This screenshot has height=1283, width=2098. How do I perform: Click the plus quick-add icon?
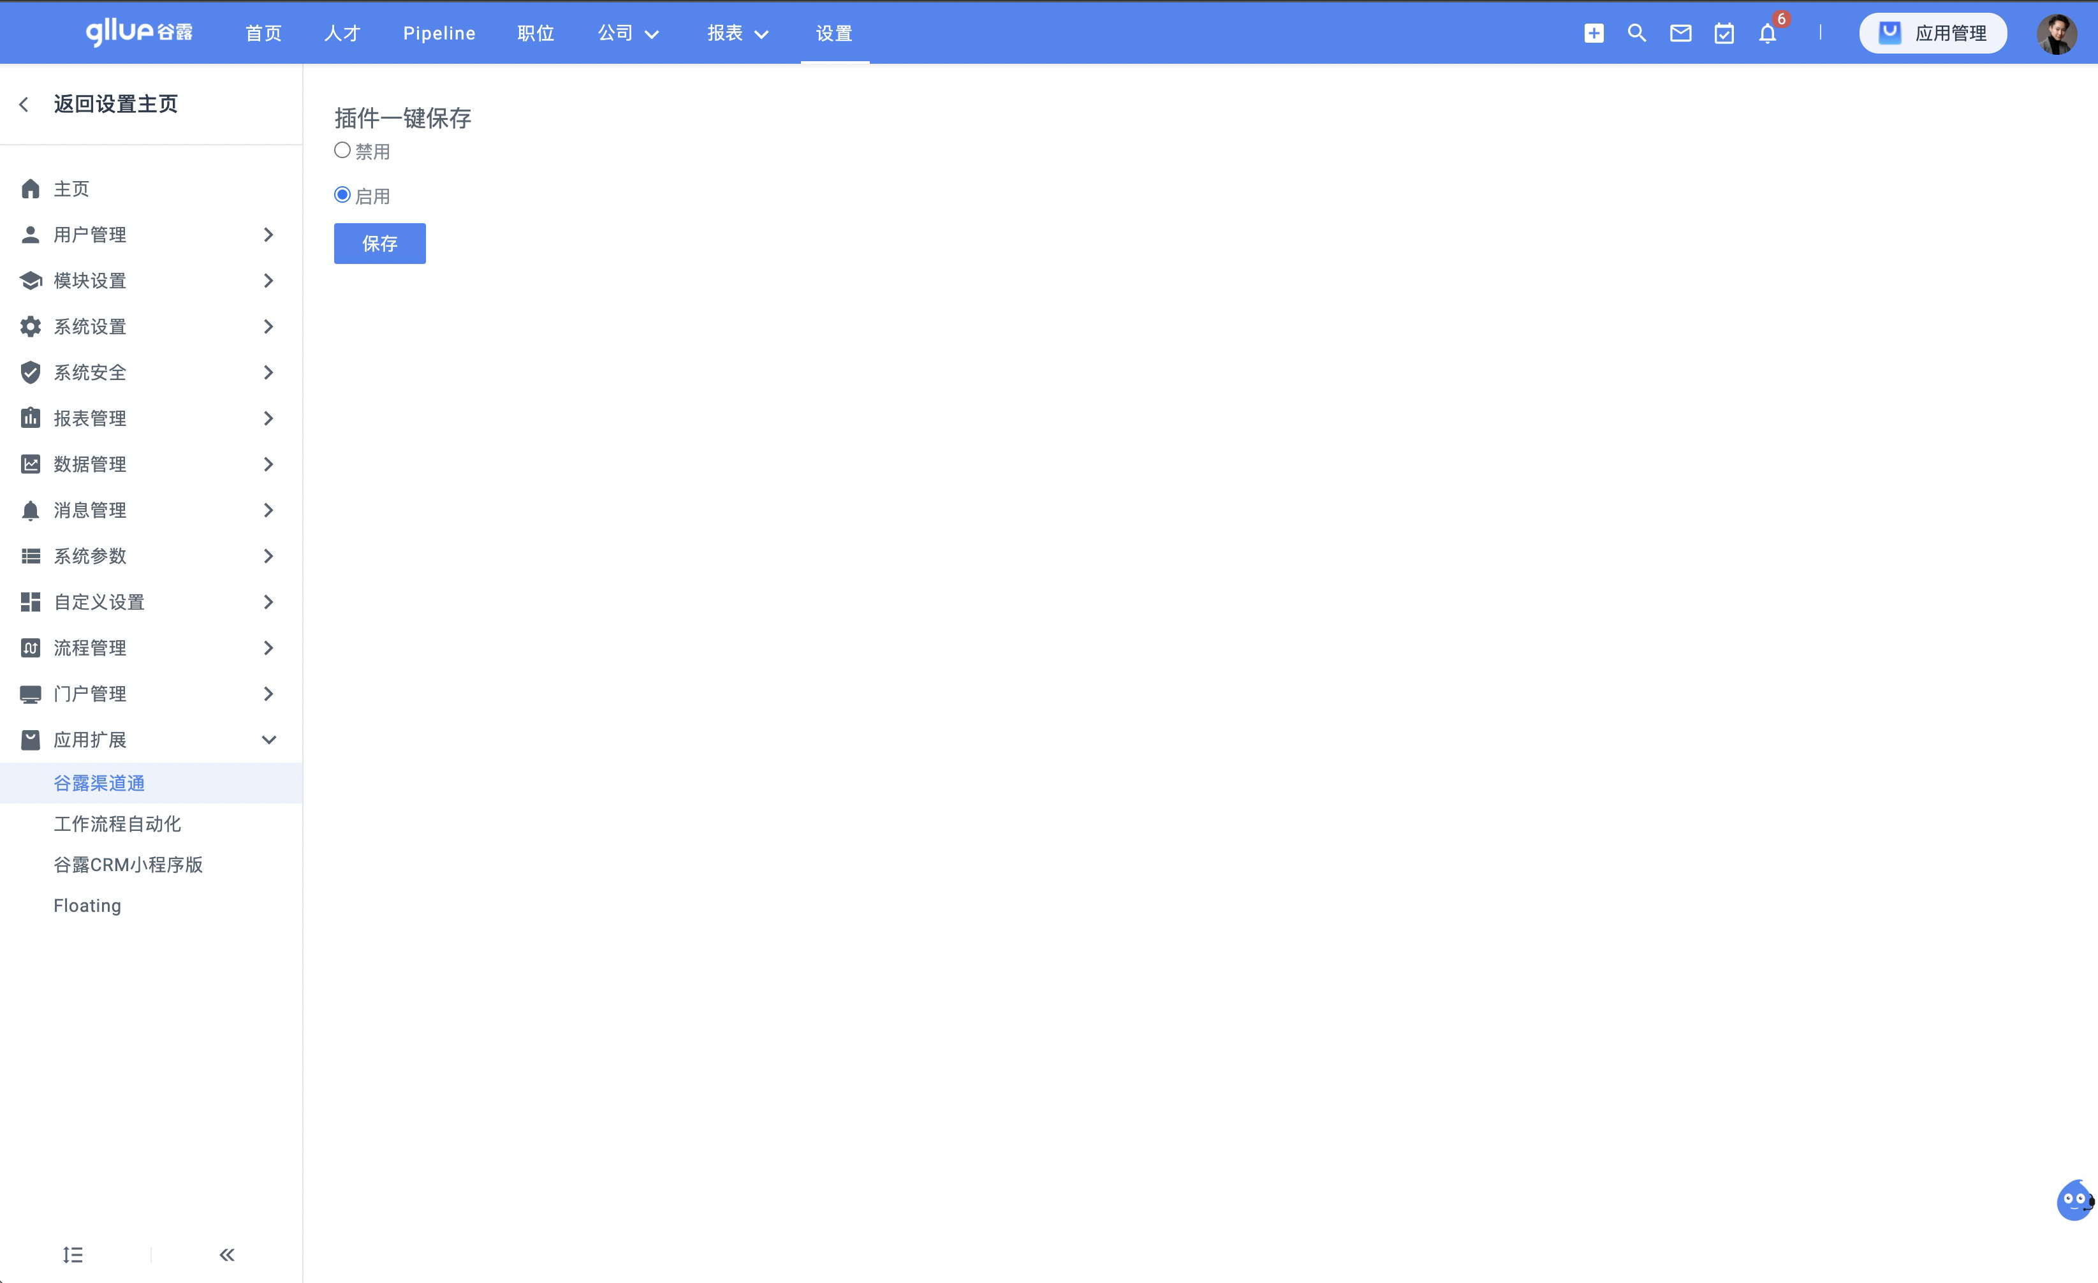(x=1593, y=33)
